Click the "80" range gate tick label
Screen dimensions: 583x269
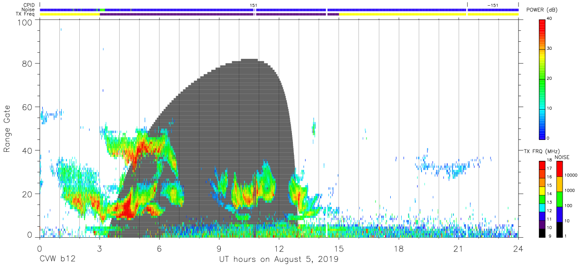(28, 64)
